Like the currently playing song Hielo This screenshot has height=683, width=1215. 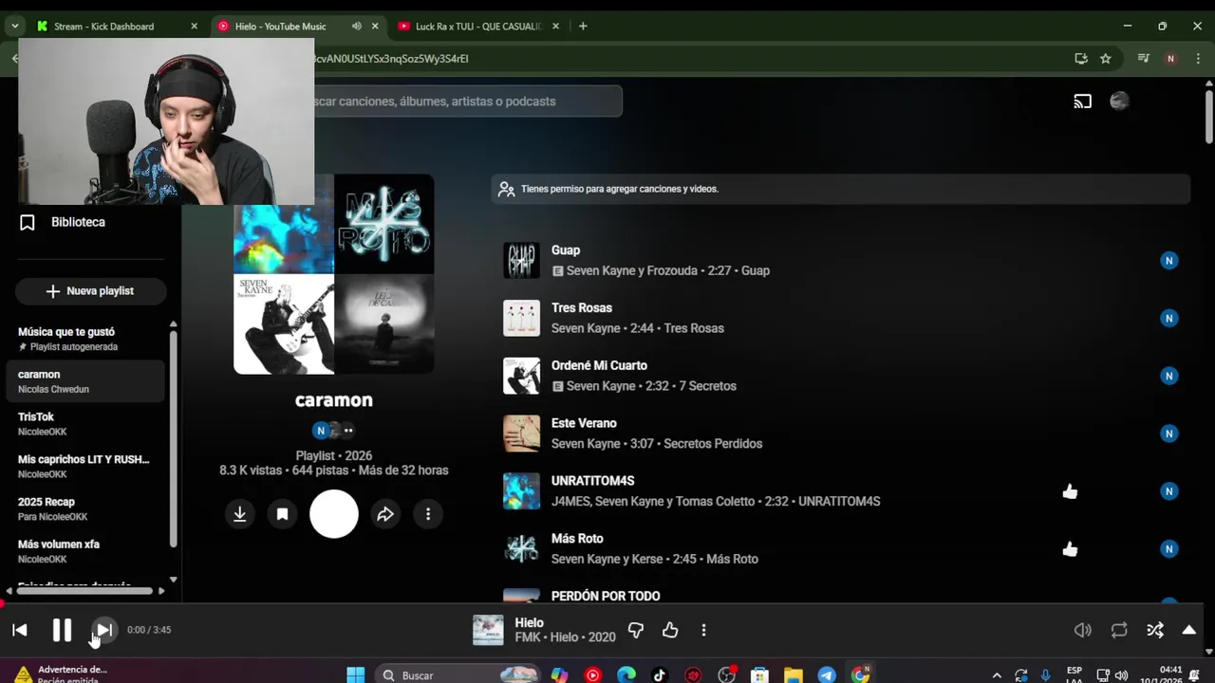tap(670, 630)
